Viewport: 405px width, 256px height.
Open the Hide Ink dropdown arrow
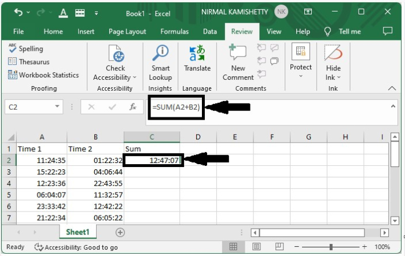[339, 77]
